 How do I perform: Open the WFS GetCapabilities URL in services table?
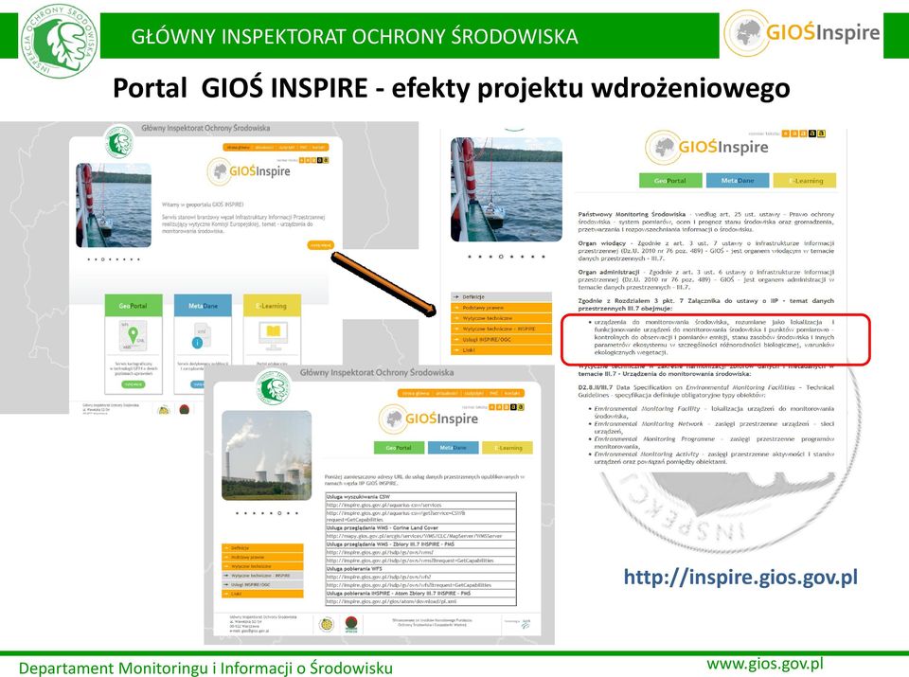[409, 585]
